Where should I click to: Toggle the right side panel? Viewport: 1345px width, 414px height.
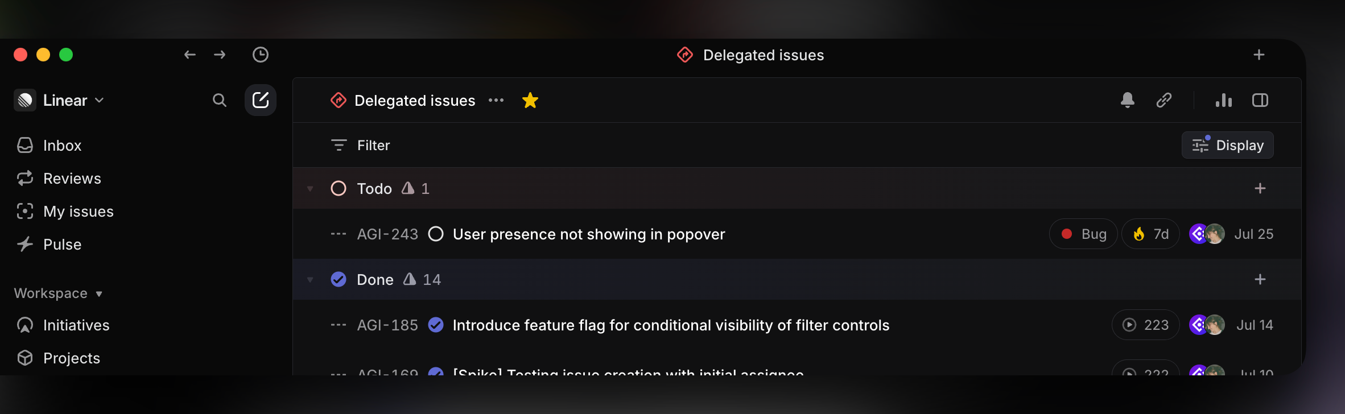1260,100
